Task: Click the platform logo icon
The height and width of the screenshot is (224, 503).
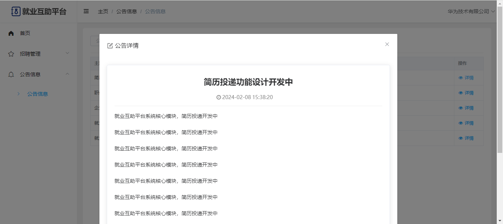Action: [15, 11]
